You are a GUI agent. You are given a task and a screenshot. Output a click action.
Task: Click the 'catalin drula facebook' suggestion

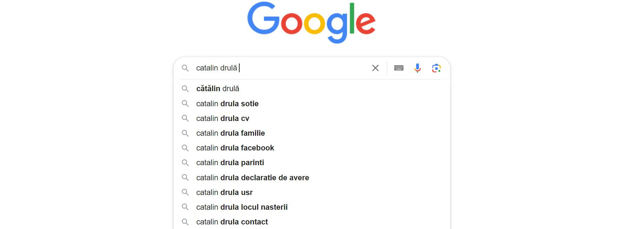coord(235,148)
